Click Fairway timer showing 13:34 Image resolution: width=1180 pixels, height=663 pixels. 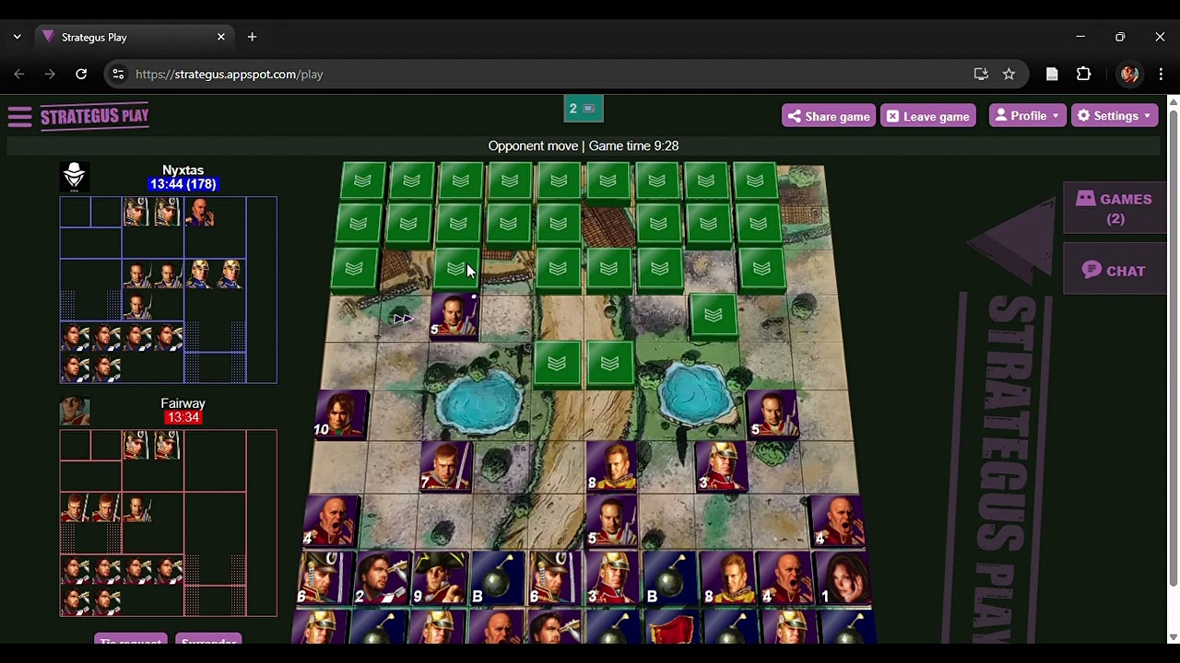[x=183, y=417]
